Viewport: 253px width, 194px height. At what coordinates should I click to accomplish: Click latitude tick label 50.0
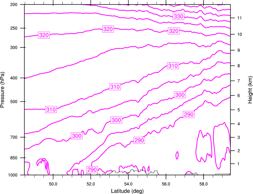point(53,184)
